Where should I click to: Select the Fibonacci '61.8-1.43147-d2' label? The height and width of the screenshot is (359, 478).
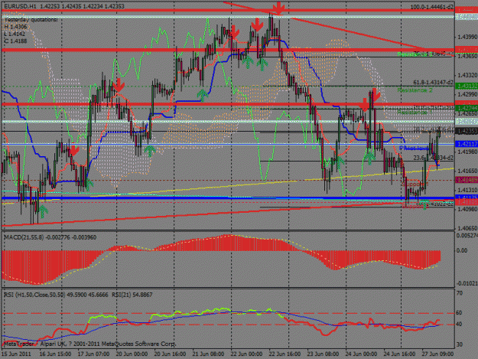(433, 83)
